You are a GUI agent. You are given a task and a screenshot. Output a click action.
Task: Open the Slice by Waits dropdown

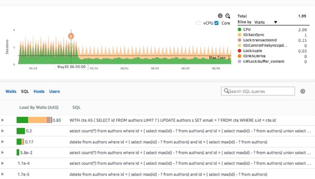(266, 22)
